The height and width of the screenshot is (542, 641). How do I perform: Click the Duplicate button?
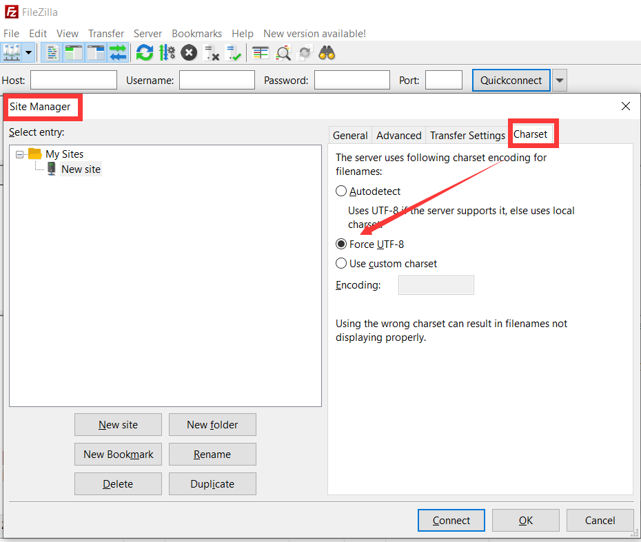(x=212, y=484)
